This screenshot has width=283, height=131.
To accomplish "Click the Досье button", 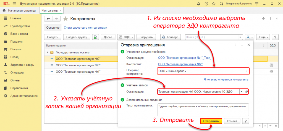I will coord(108,37).
